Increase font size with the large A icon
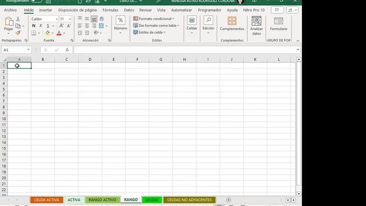The height and width of the screenshot is (206, 366). coord(61,26)
